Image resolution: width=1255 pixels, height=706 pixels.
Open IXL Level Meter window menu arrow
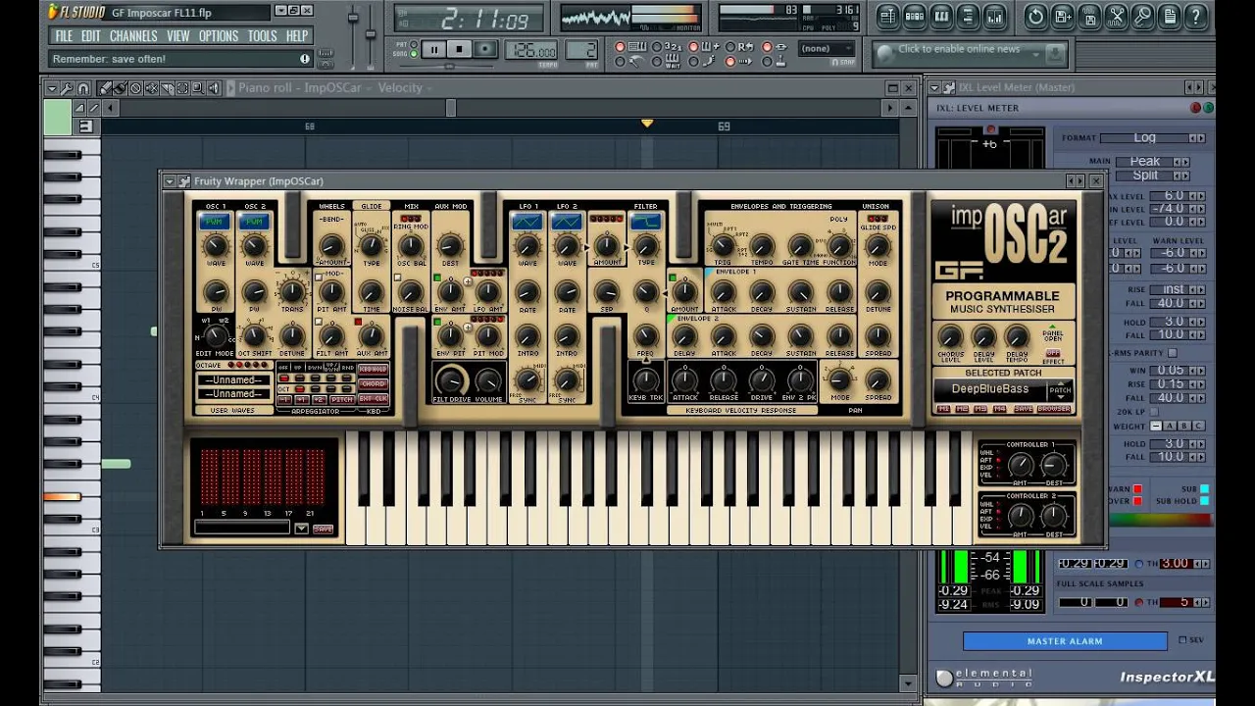pyautogui.click(x=934, y=87)
